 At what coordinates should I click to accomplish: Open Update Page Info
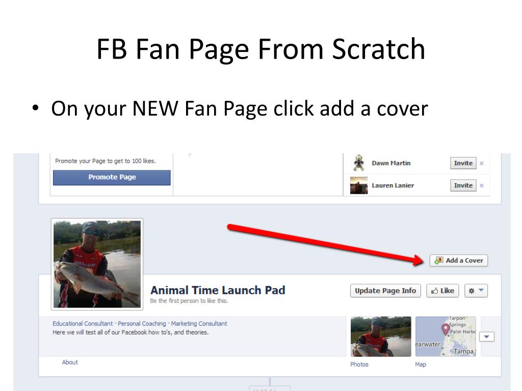385,291
